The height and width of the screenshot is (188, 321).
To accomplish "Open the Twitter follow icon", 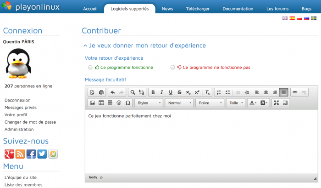I will coord(42,154).
